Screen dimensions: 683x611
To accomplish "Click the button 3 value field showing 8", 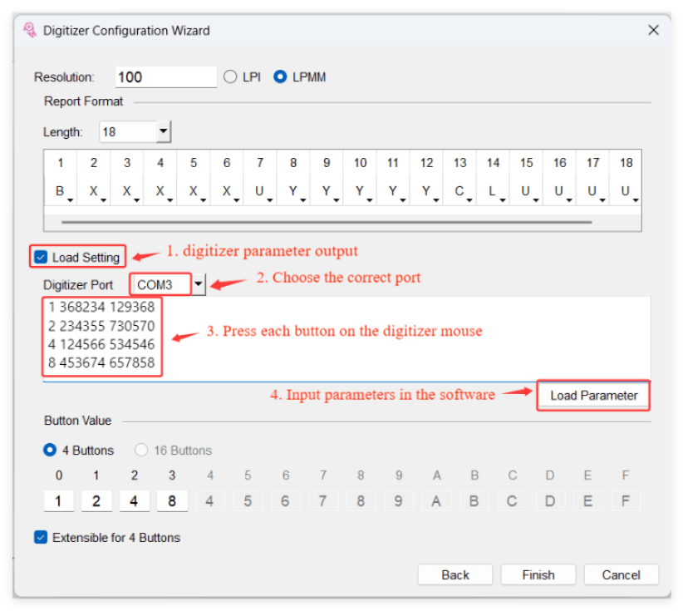I will 172,501.
